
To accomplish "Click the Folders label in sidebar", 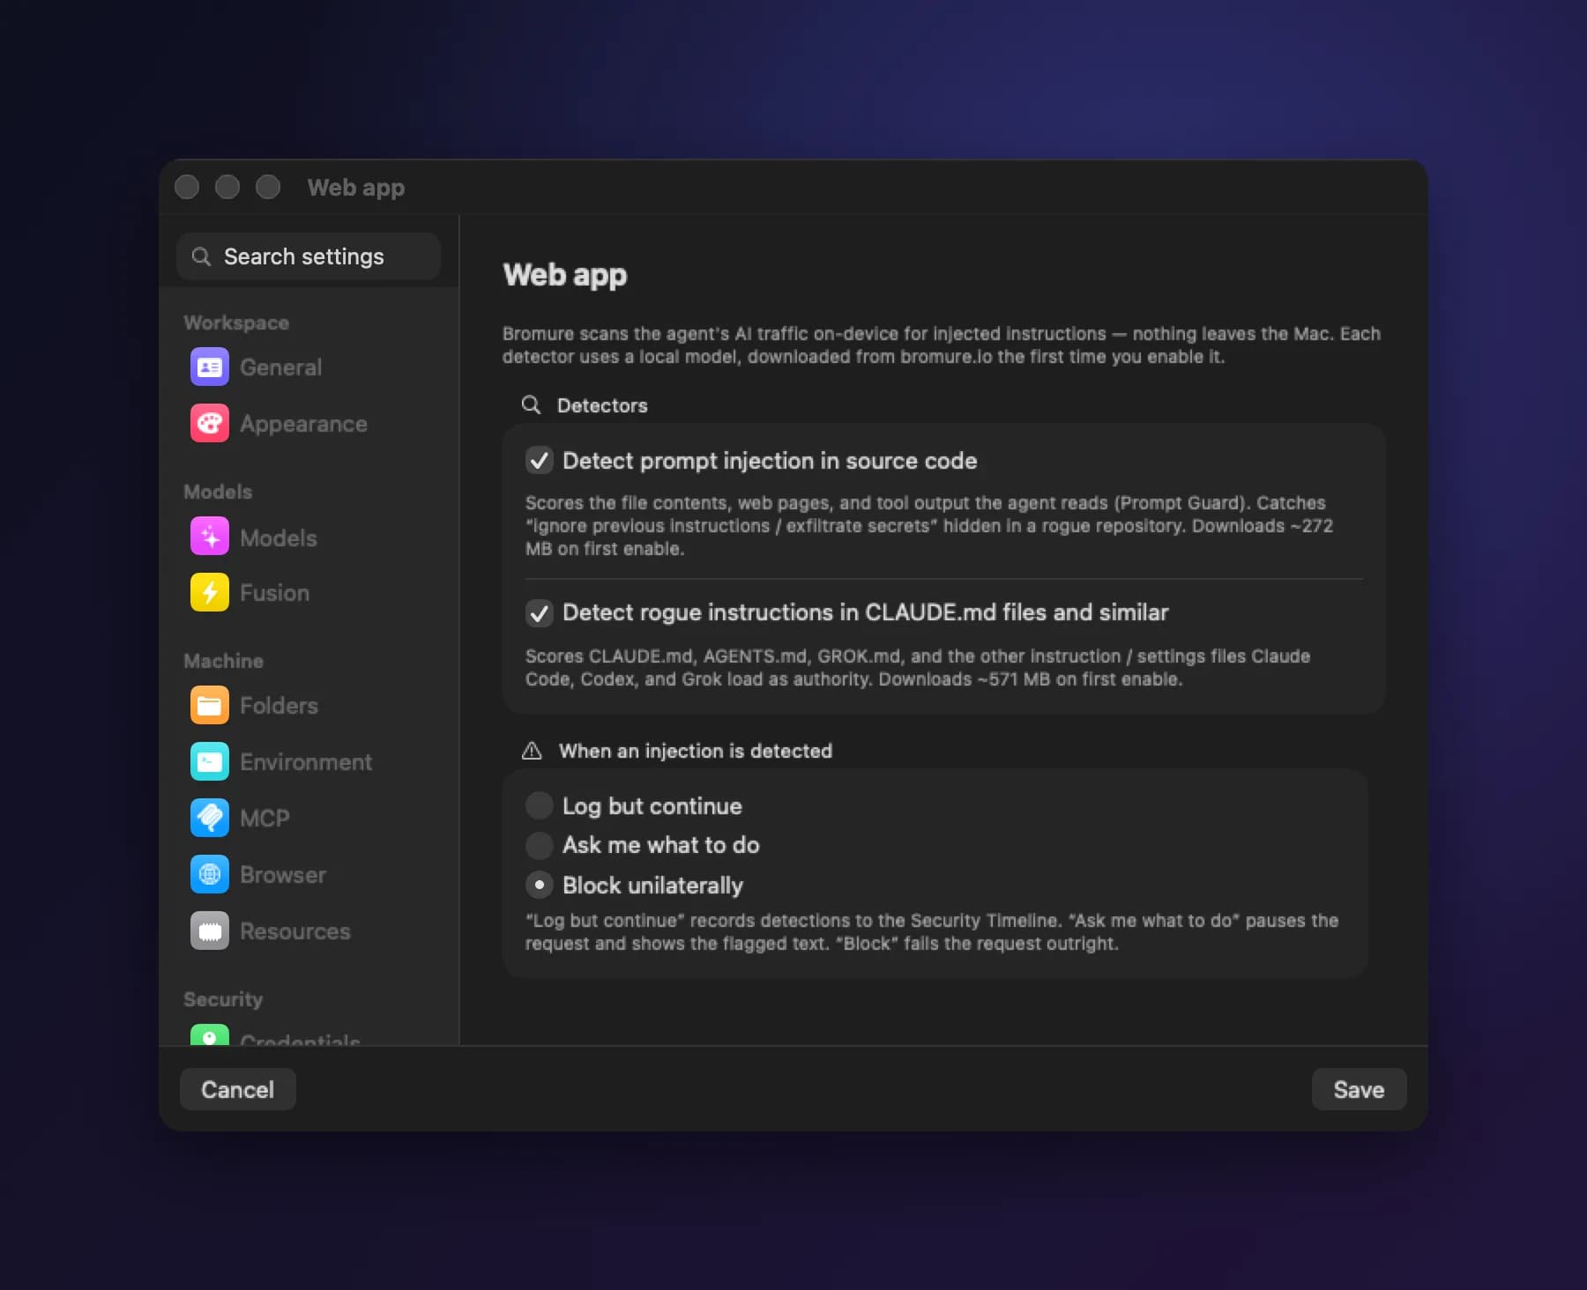I will [279, 706].
